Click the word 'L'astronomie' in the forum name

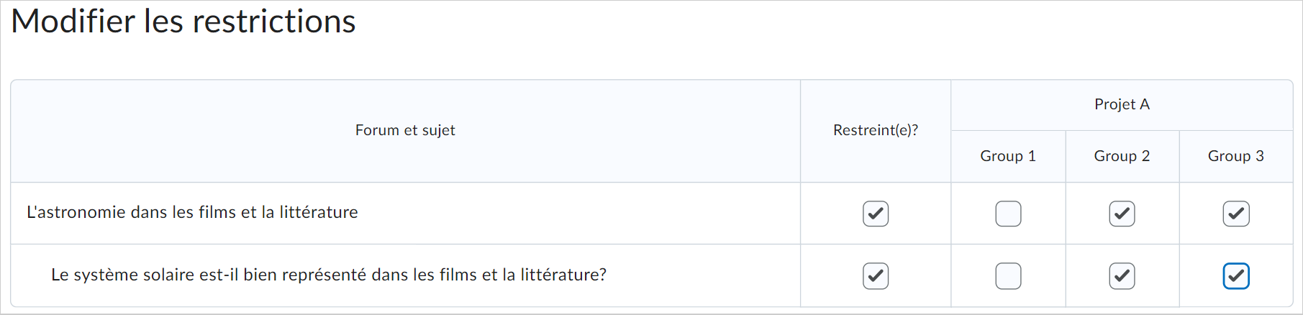(76, 212)
